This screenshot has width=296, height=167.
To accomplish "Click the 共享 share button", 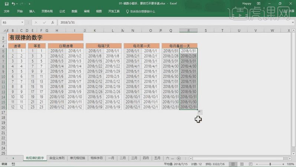I will 289,12.
